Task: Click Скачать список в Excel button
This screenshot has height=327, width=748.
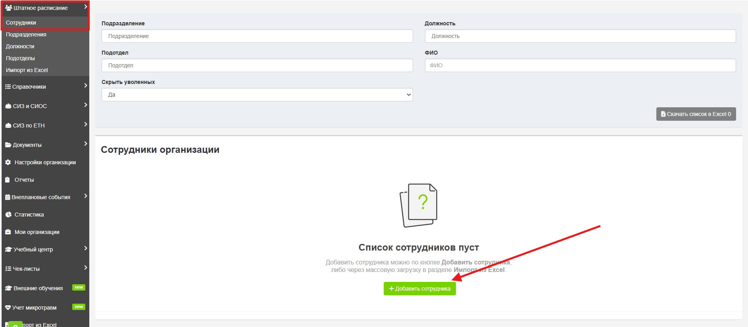Action: click(x=696, y=114)
